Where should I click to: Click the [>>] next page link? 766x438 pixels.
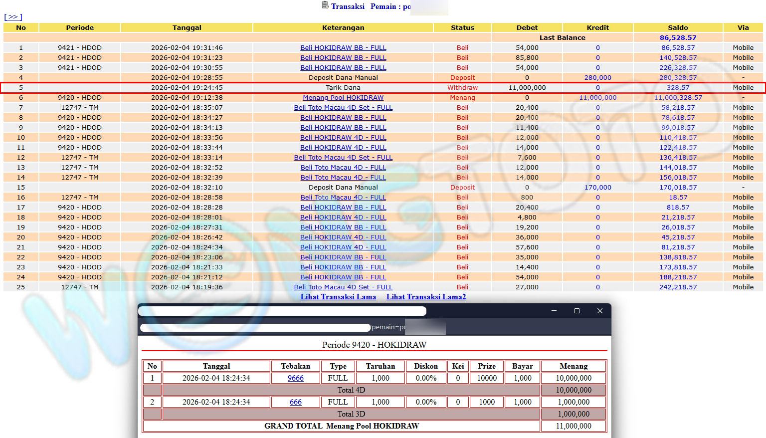click(x=13, y=17)
